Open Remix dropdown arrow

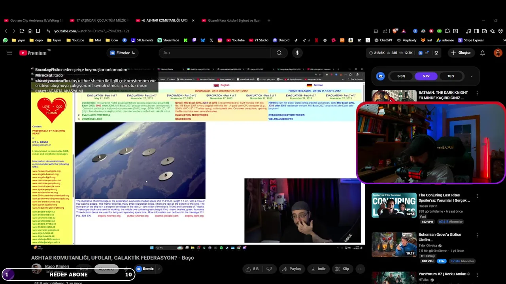point(159,269)
